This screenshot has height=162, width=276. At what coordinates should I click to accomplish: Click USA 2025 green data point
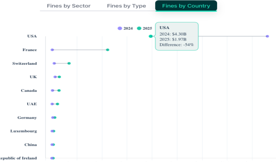tap(151, 36)
